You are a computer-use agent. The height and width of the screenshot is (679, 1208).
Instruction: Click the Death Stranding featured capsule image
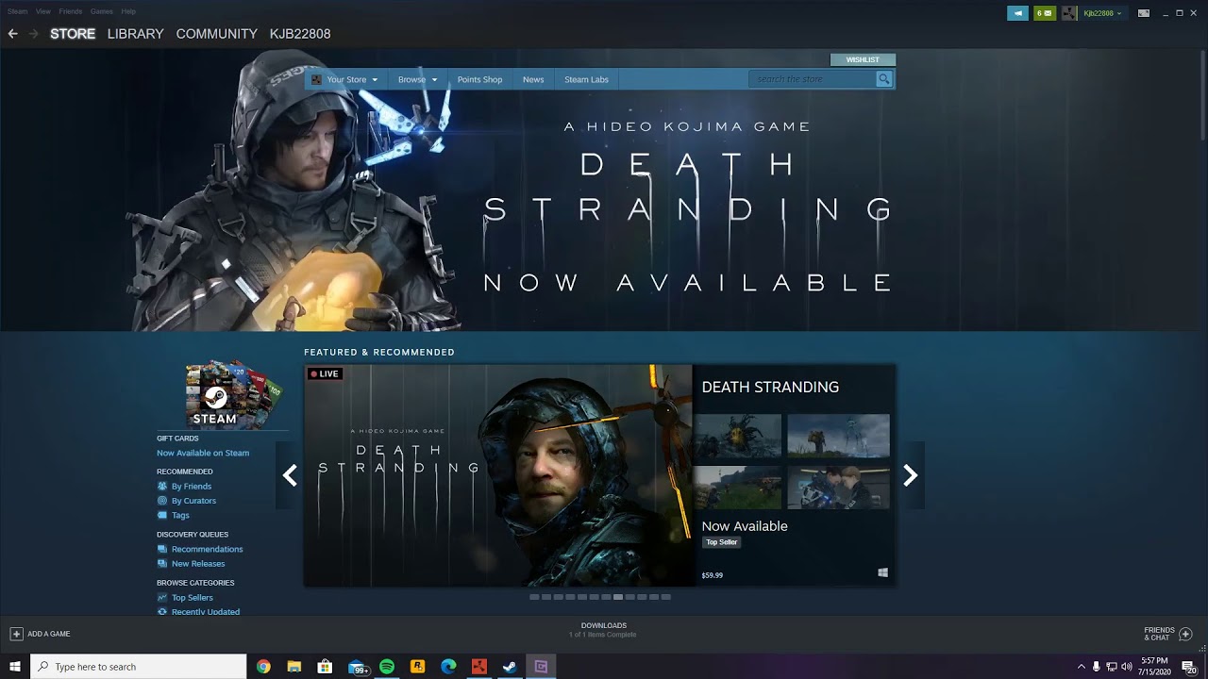498,475
